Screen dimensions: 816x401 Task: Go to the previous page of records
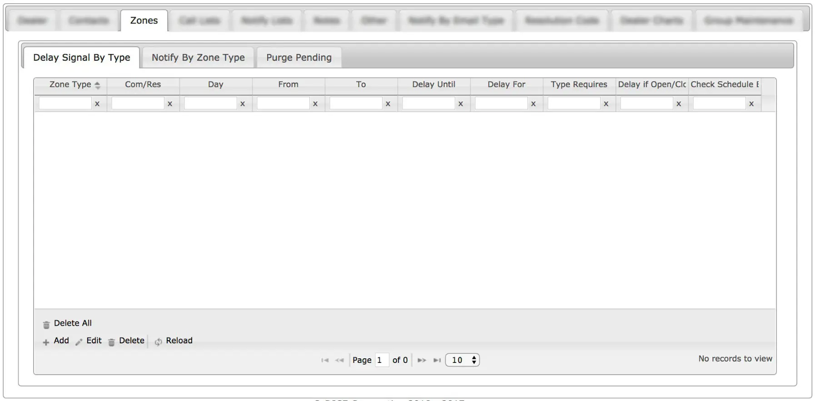tap(339, 360)
